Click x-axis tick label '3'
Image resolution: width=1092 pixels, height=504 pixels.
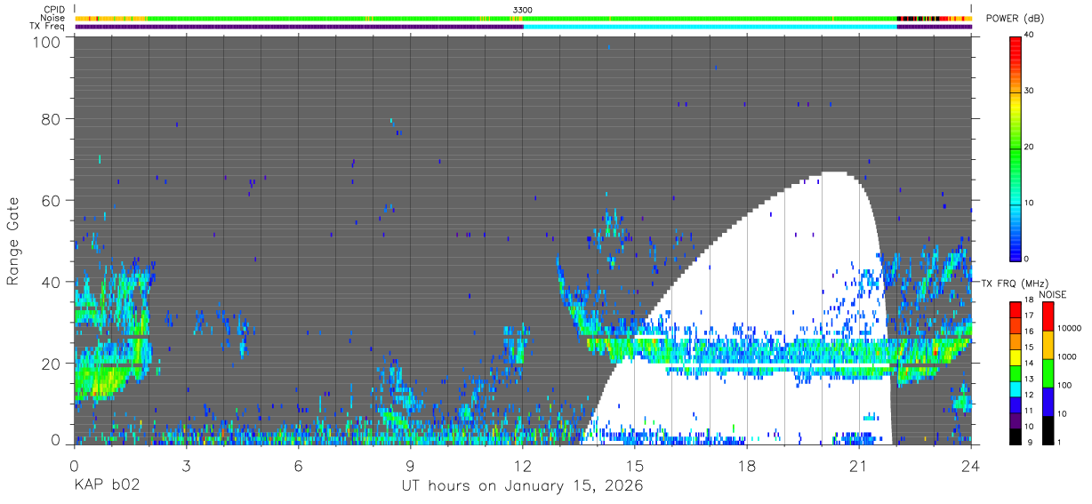(186, 466)
